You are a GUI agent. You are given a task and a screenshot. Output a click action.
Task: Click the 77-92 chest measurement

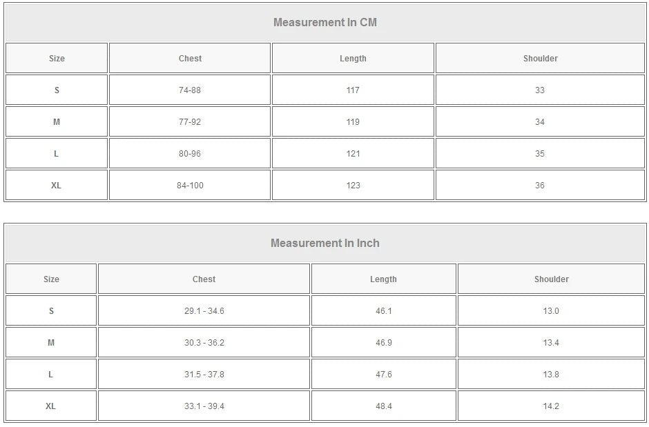pyautogui.click(x=190, y=122)
